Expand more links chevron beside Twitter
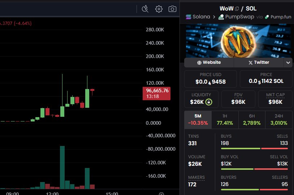The image size is (294, 195). (288, 62)
